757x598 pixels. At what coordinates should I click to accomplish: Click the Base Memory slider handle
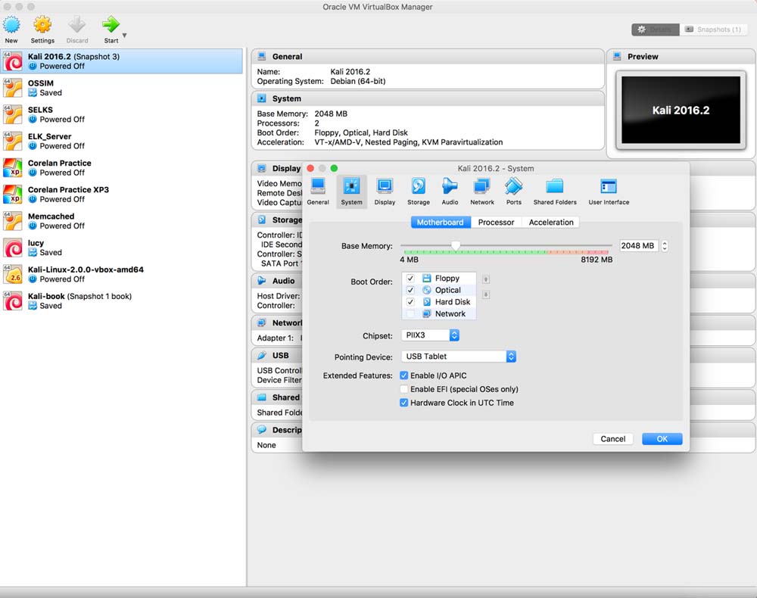tap(456, 245)
